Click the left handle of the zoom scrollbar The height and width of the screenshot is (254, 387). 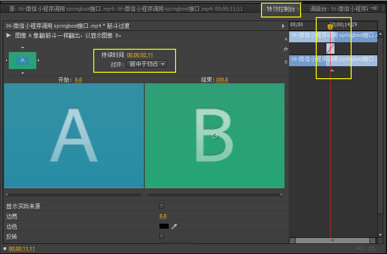tap(292, 240)
